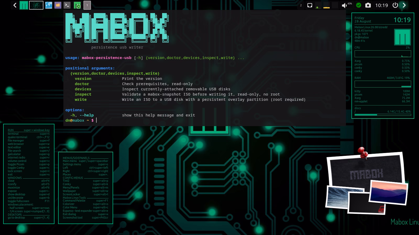Click the "positional arguments:" heading

90,68
